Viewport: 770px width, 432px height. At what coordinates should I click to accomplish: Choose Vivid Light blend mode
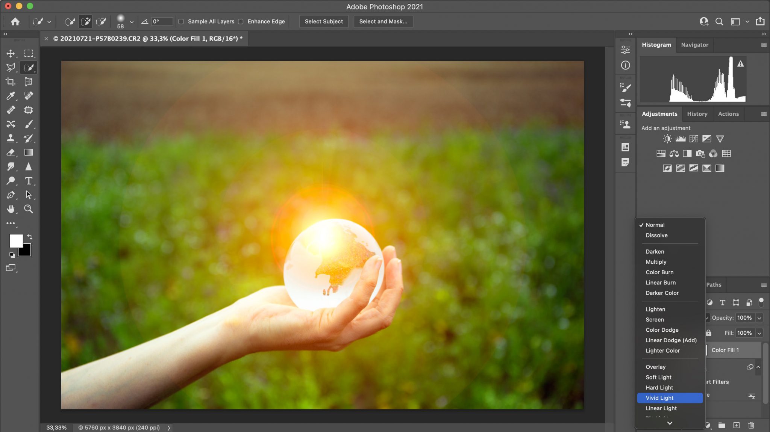(659, 398)
